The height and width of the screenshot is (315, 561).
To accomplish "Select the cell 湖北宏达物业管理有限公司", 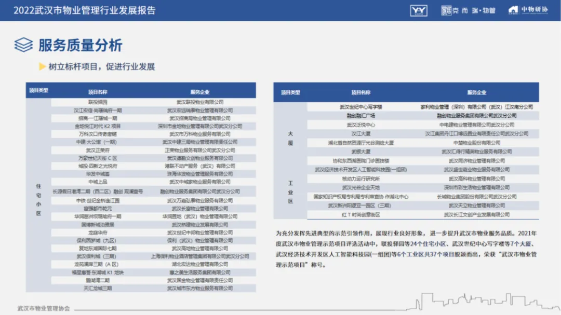I will coord(199,264).
